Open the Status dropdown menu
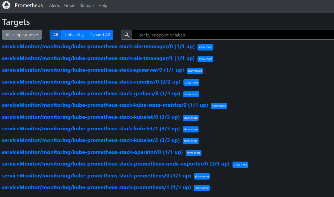Image resolution: width=334 pixels, height=197 pixels. [87, 6]
